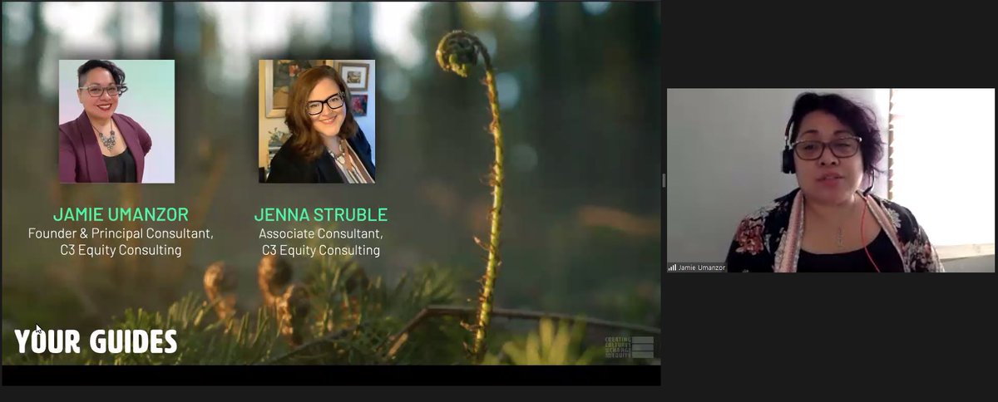Click Jamie Umanzor's portrait photo on slide

coord(116,121)
